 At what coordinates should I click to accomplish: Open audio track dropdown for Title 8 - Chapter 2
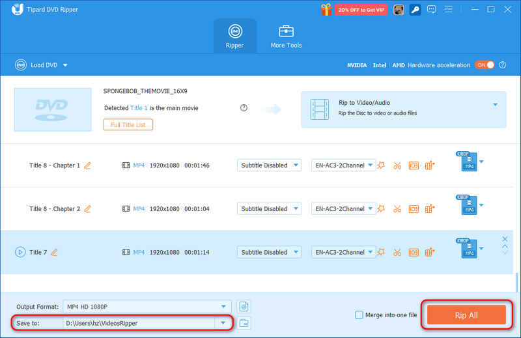(x=343, y=209)
